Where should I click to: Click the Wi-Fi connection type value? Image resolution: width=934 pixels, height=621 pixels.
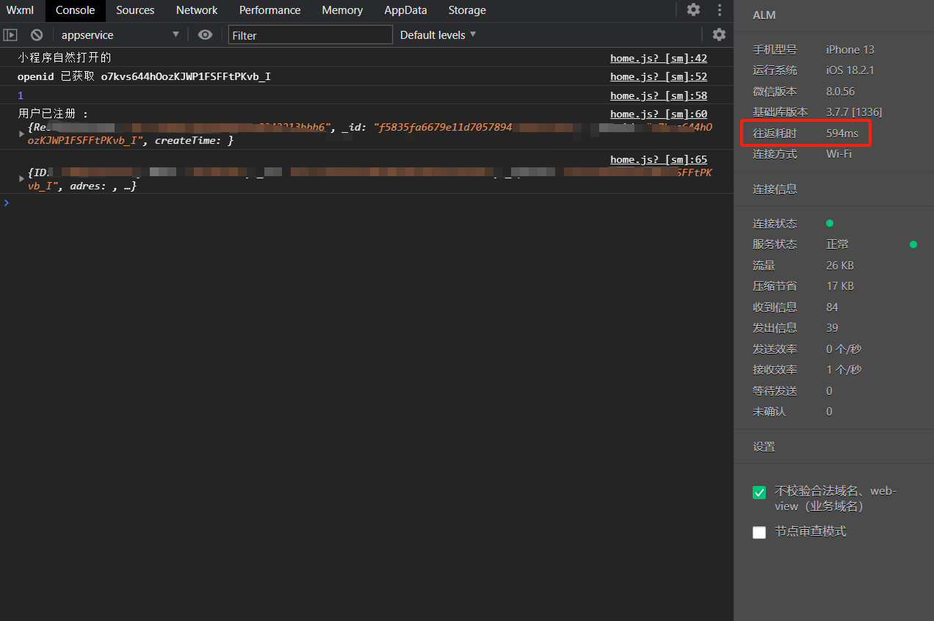click(x=839, y=154)
